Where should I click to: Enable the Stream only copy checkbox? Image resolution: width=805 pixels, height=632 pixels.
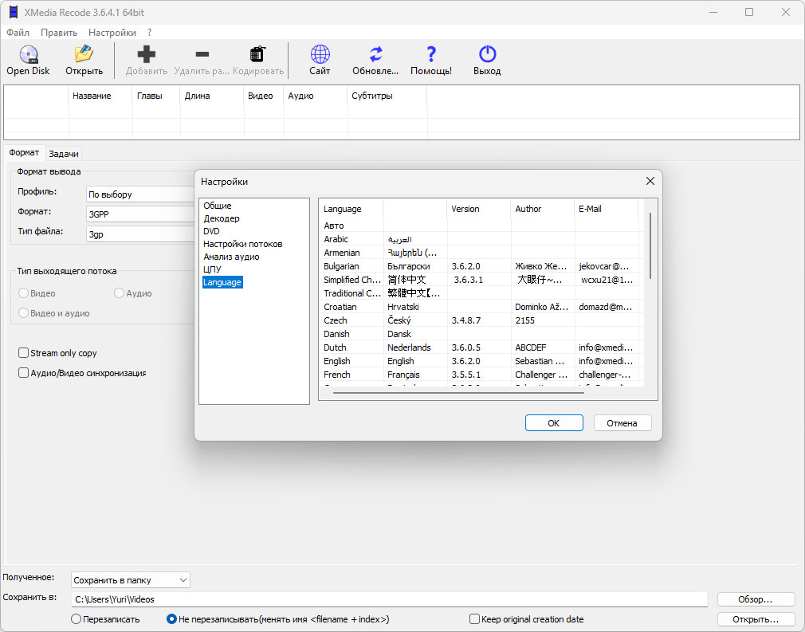[23, 353]
